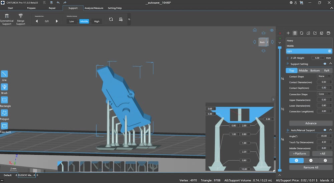Select the Brush support tool

coord(4,87)
